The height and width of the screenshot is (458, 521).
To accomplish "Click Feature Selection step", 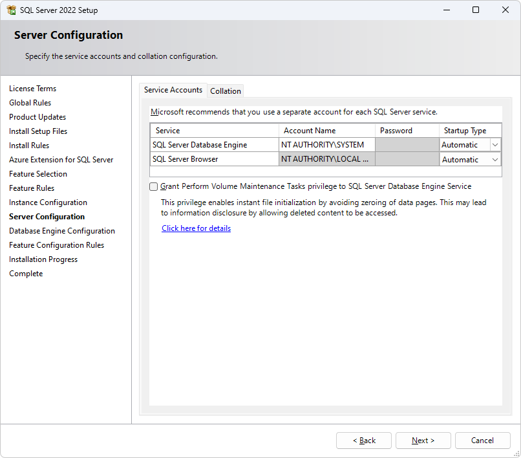I will point(38,174).
